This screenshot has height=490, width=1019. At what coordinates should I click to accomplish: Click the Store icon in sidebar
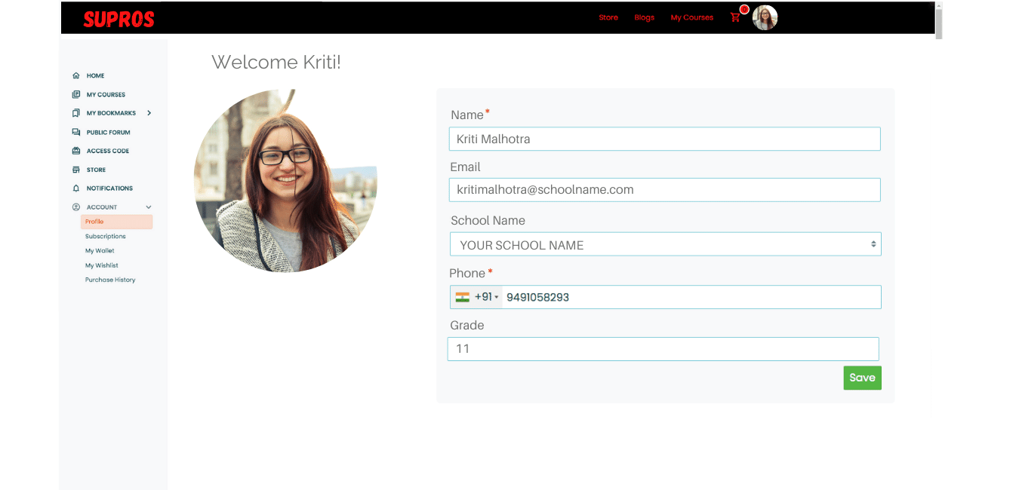tap(75, 170)
